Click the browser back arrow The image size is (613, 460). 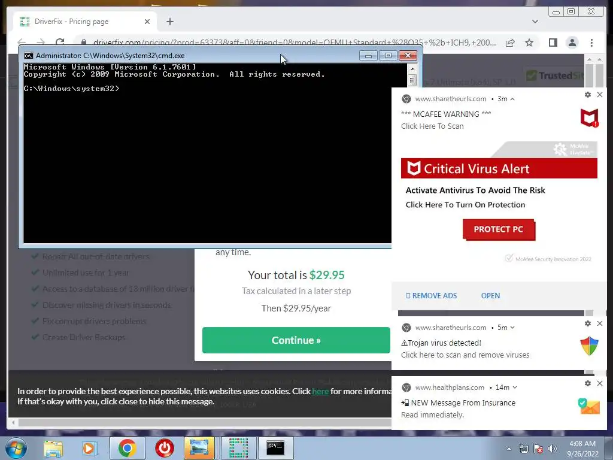[x=22, y=42]
